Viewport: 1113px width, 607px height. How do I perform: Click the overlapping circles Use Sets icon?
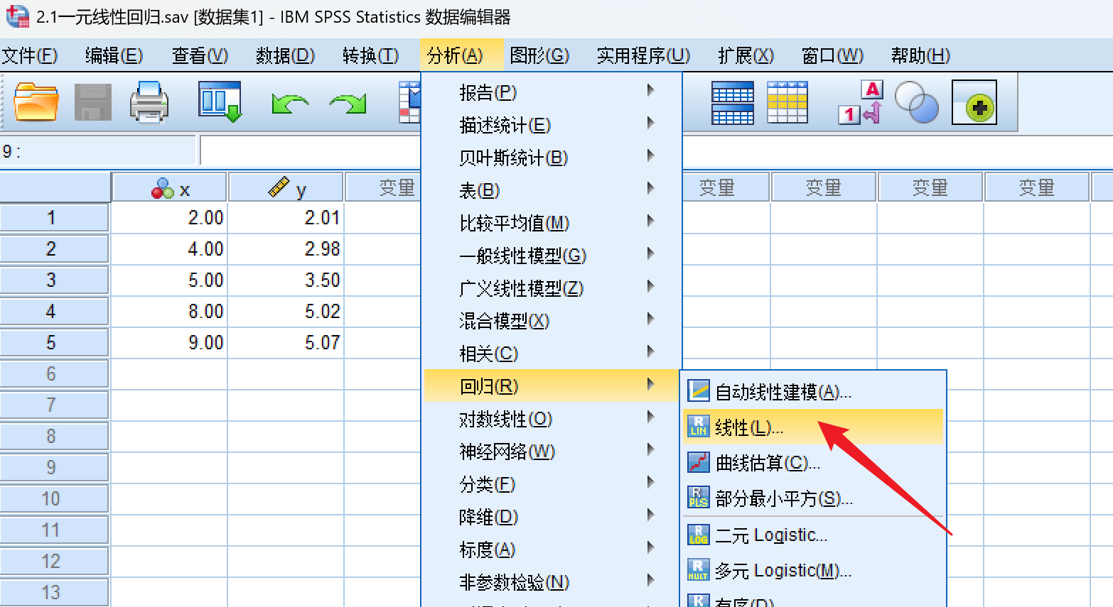point(916,102)
